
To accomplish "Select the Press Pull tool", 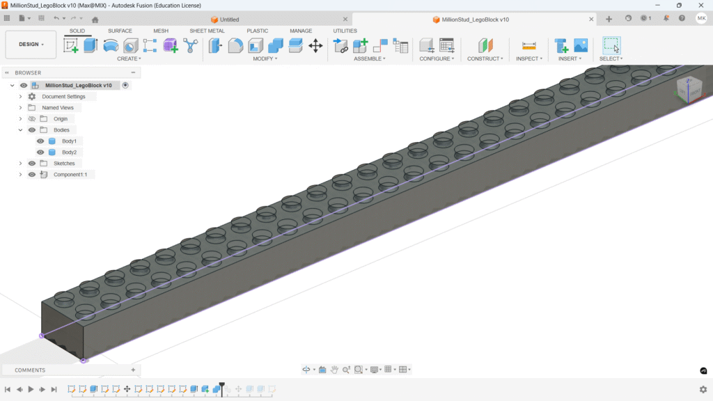I will click(x=215, y=46).
